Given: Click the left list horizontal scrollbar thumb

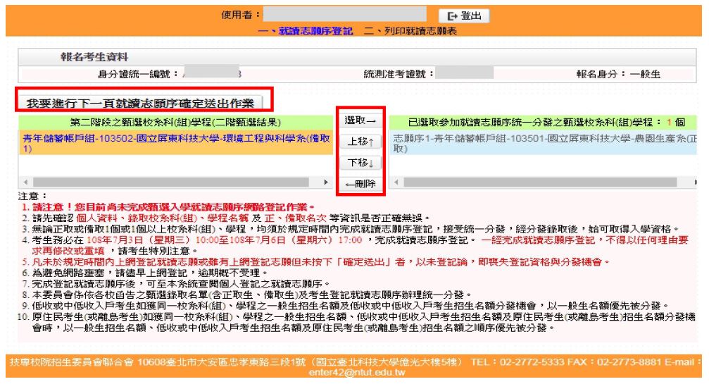Looking at the screenshot, I should 171,182.
